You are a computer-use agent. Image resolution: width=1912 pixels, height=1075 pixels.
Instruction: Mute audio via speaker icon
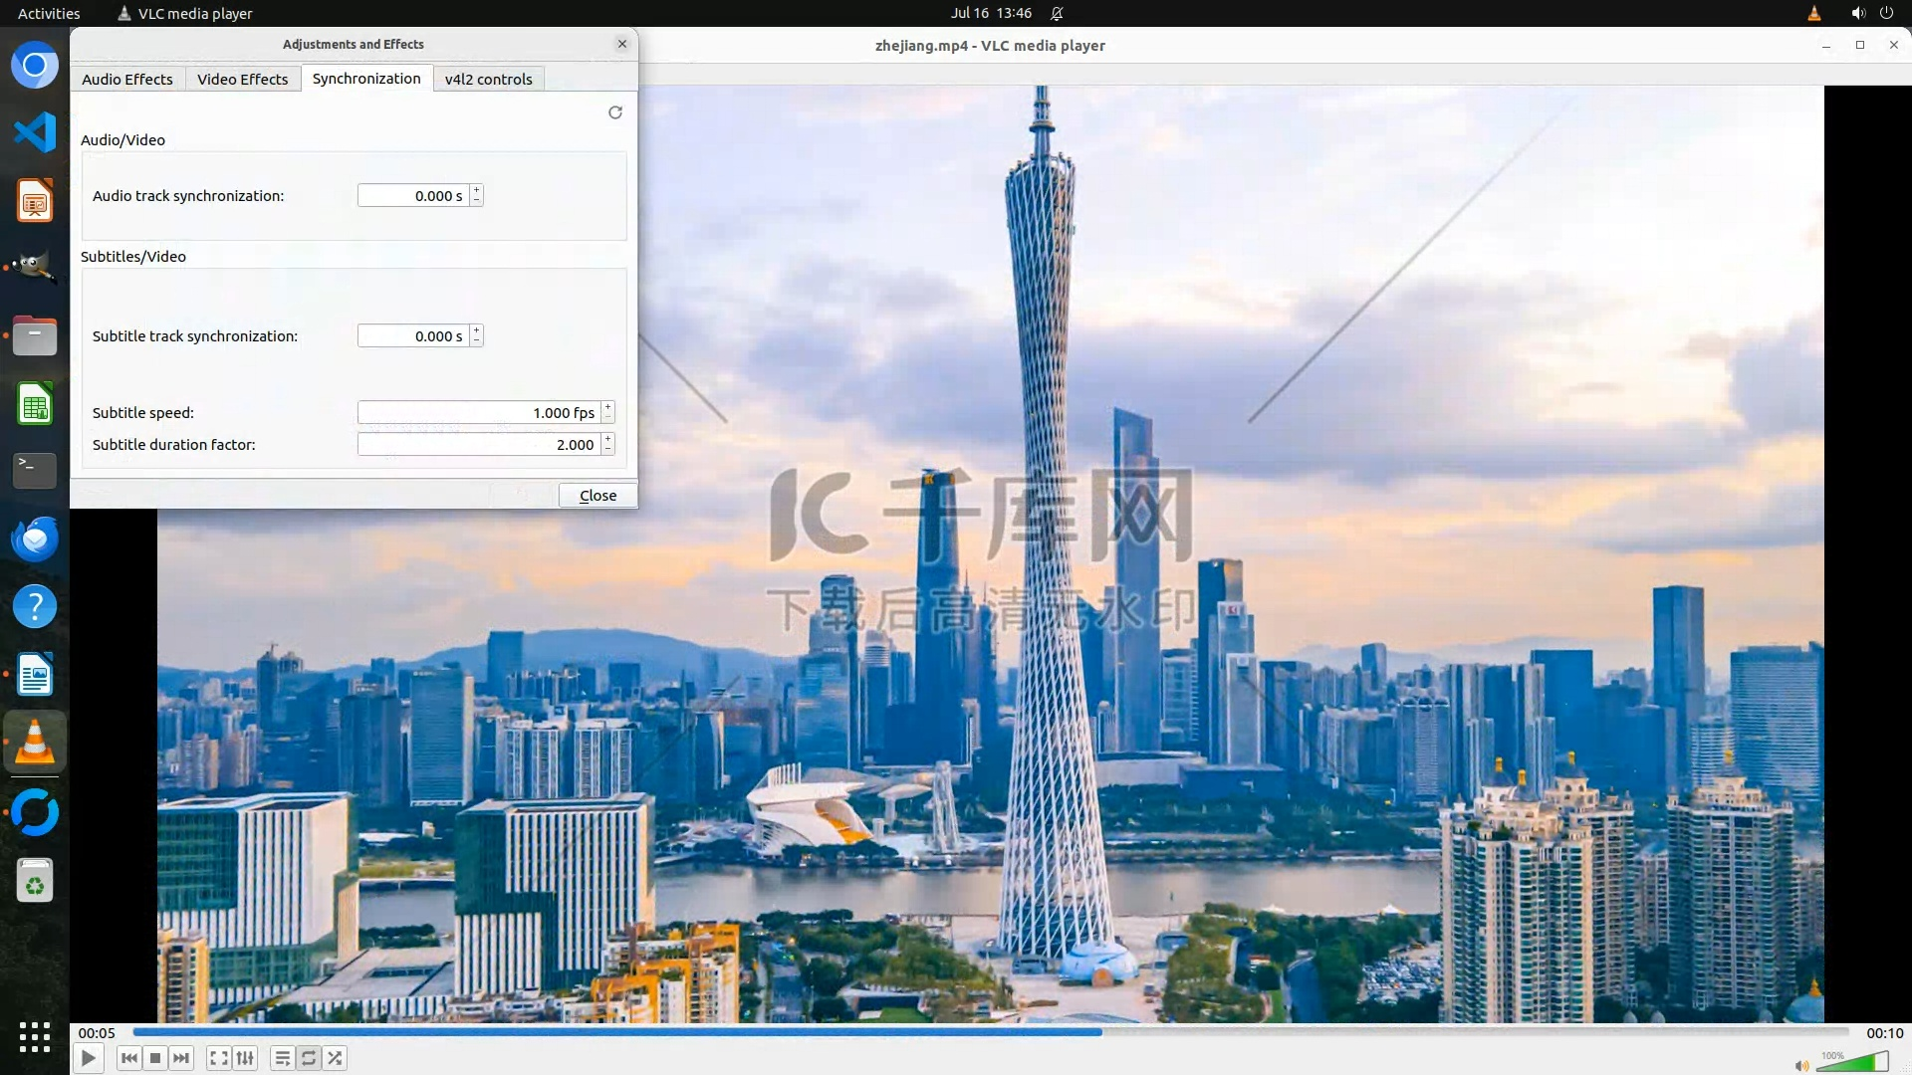1801,1065
